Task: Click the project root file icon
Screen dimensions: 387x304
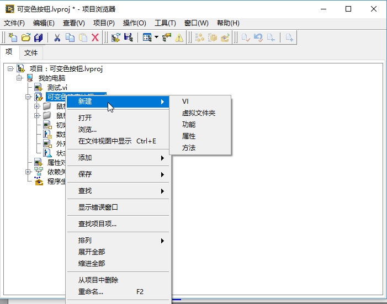Action: coord(20,68)
